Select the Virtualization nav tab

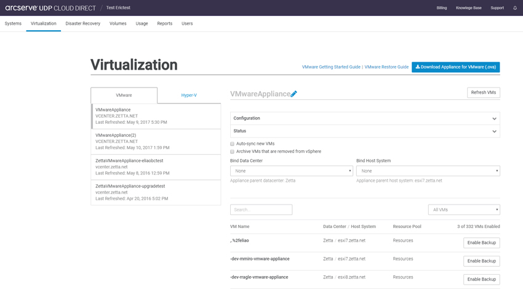click(43, 23)
